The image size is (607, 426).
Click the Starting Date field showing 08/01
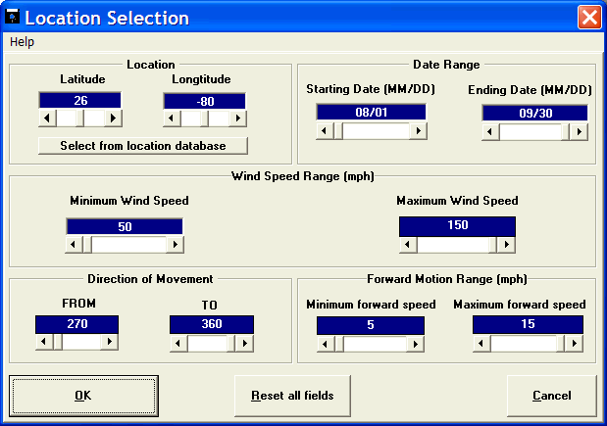click(372, 112)
